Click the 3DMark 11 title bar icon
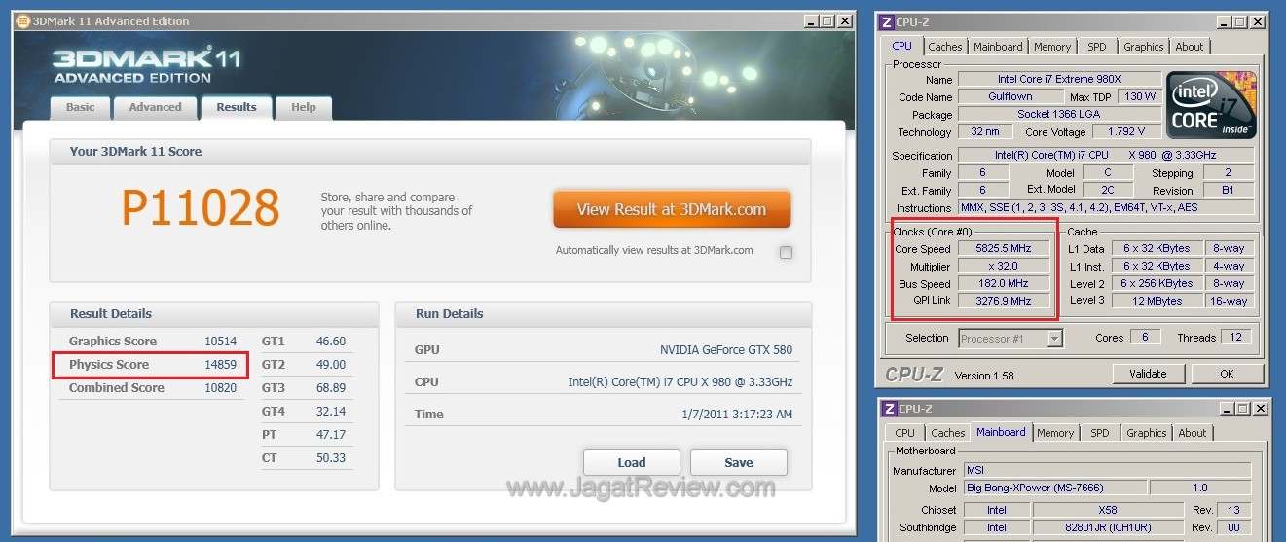This screenshot has height=542, width=1286. 23,21
